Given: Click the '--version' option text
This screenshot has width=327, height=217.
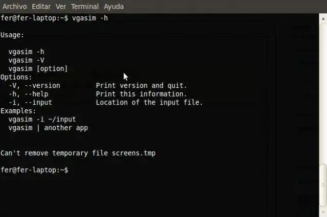Looking at the screenshot, I should 42,85.
